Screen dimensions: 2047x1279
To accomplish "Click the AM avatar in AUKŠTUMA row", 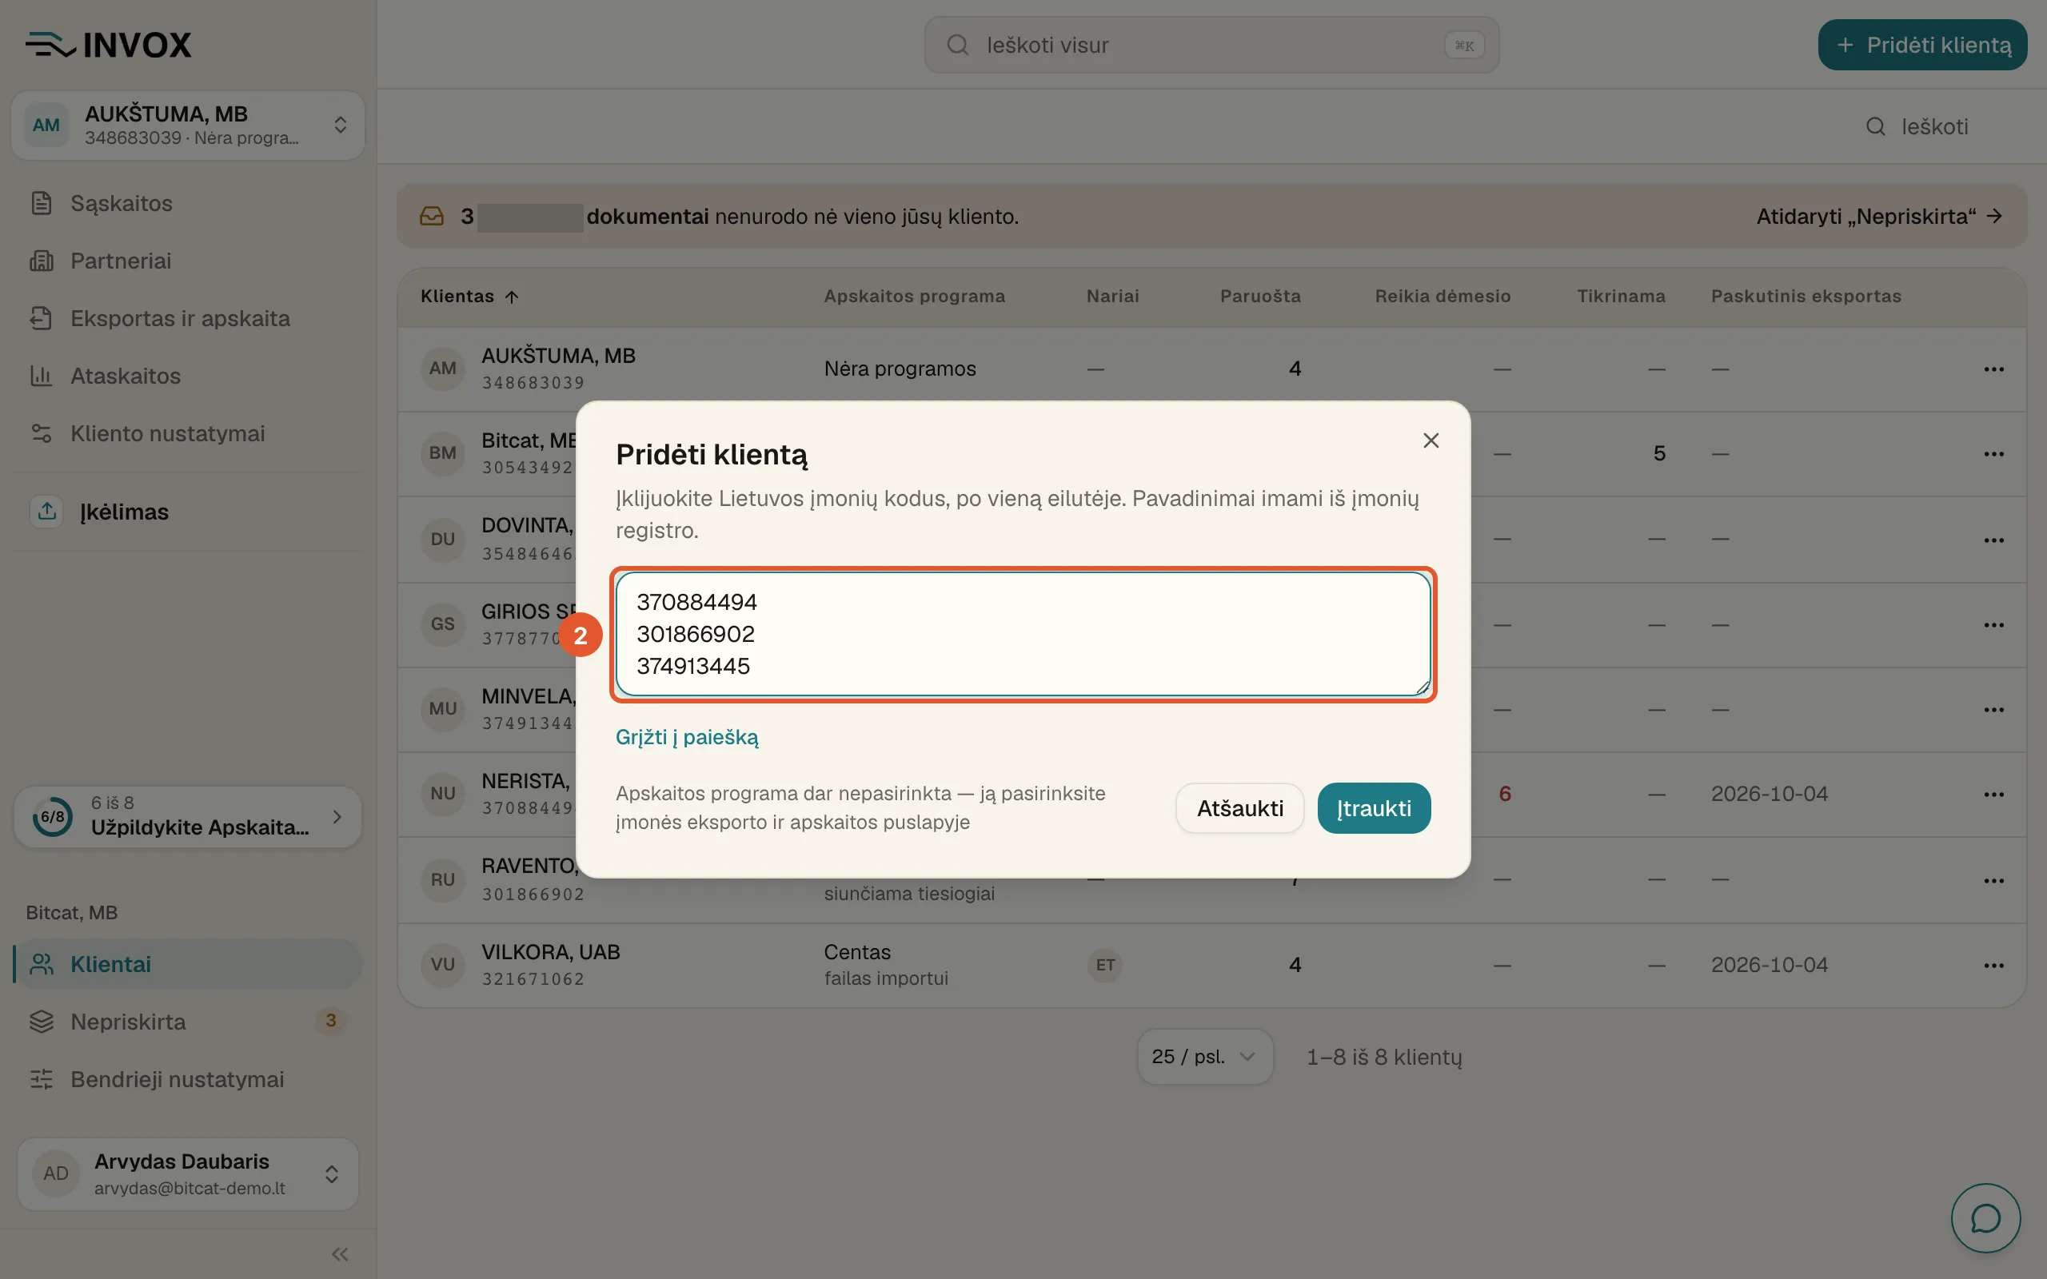I will point(442,368).
